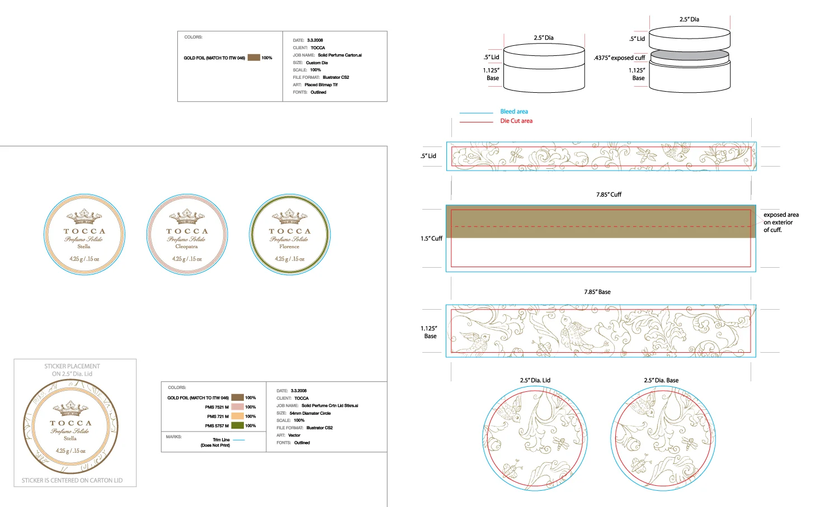Screen dimensions: 839x507
Task: Select the Stella round sticker with the orange ring
Action: coord(84,235)
